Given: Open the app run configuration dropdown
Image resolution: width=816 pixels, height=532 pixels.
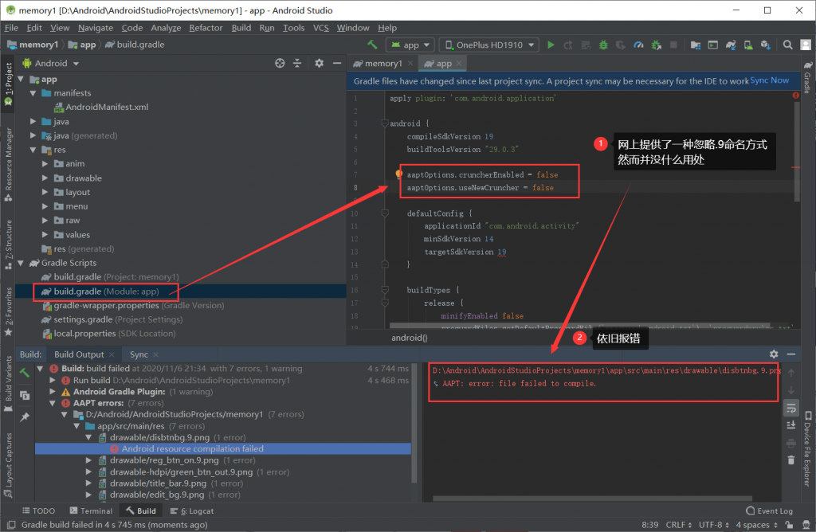Looking at the screenshot, I should tap(410, 45).
